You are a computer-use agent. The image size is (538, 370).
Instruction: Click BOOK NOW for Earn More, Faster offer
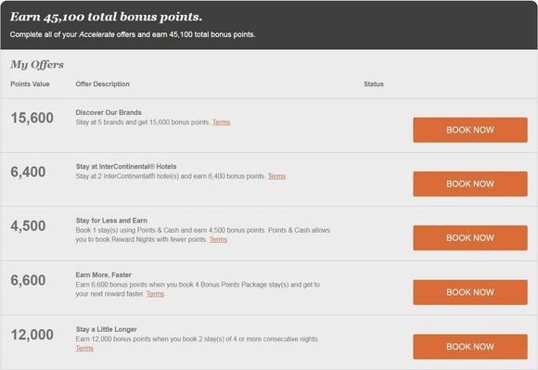(x=470, y=292)
